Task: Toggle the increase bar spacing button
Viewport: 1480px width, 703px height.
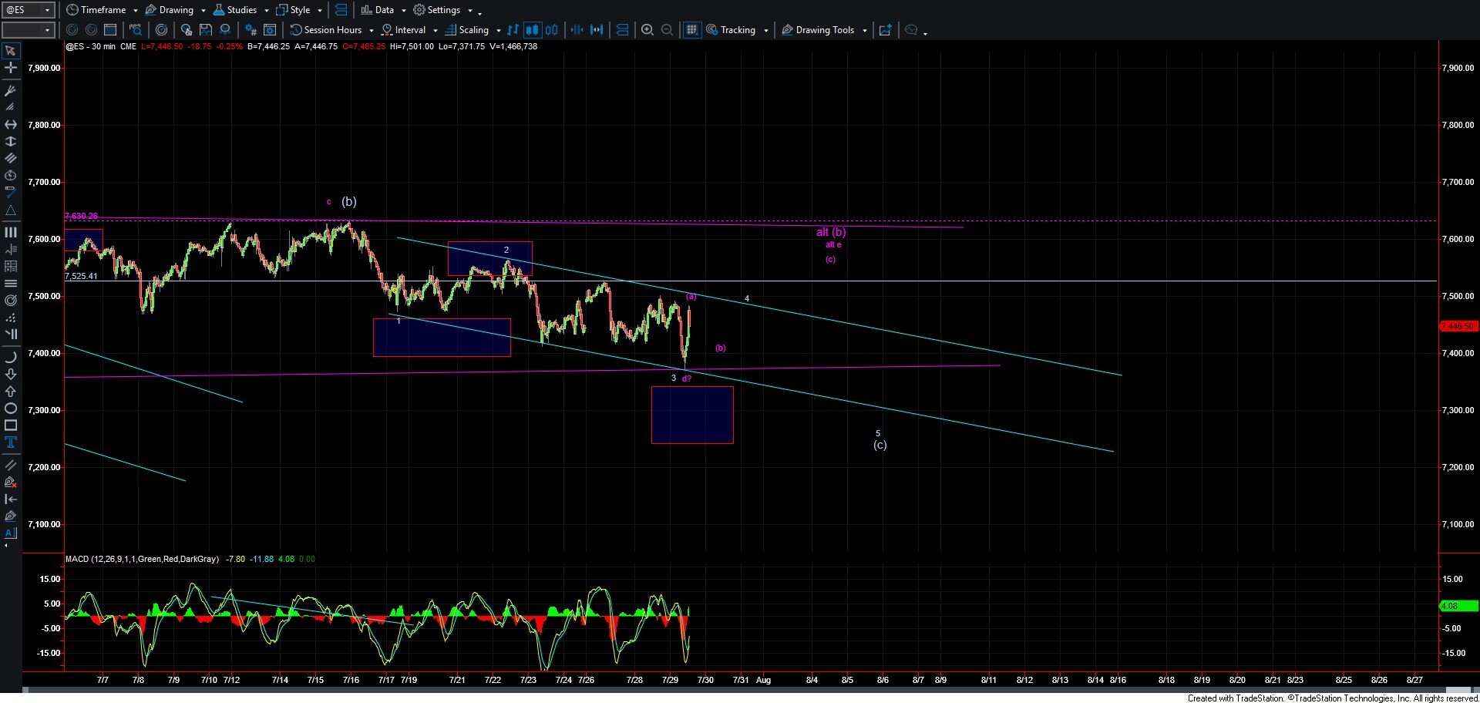Action: point(597,30)
